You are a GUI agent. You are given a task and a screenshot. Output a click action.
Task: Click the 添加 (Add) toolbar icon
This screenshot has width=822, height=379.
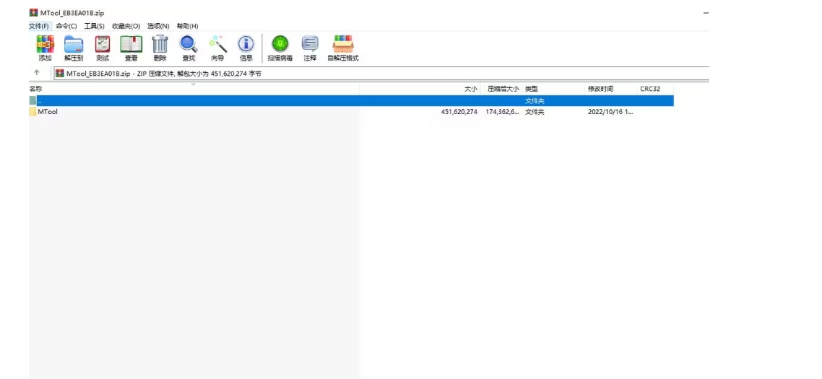pyautogui.click(x=45, y=45)
